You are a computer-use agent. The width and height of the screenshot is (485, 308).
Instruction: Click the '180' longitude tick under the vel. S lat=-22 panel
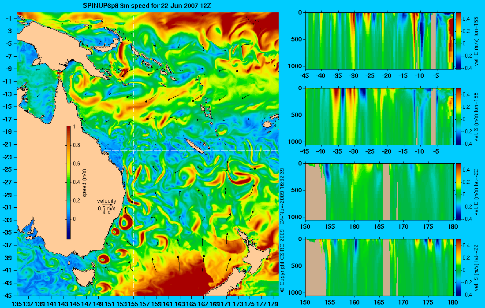[x=453, y=302]
